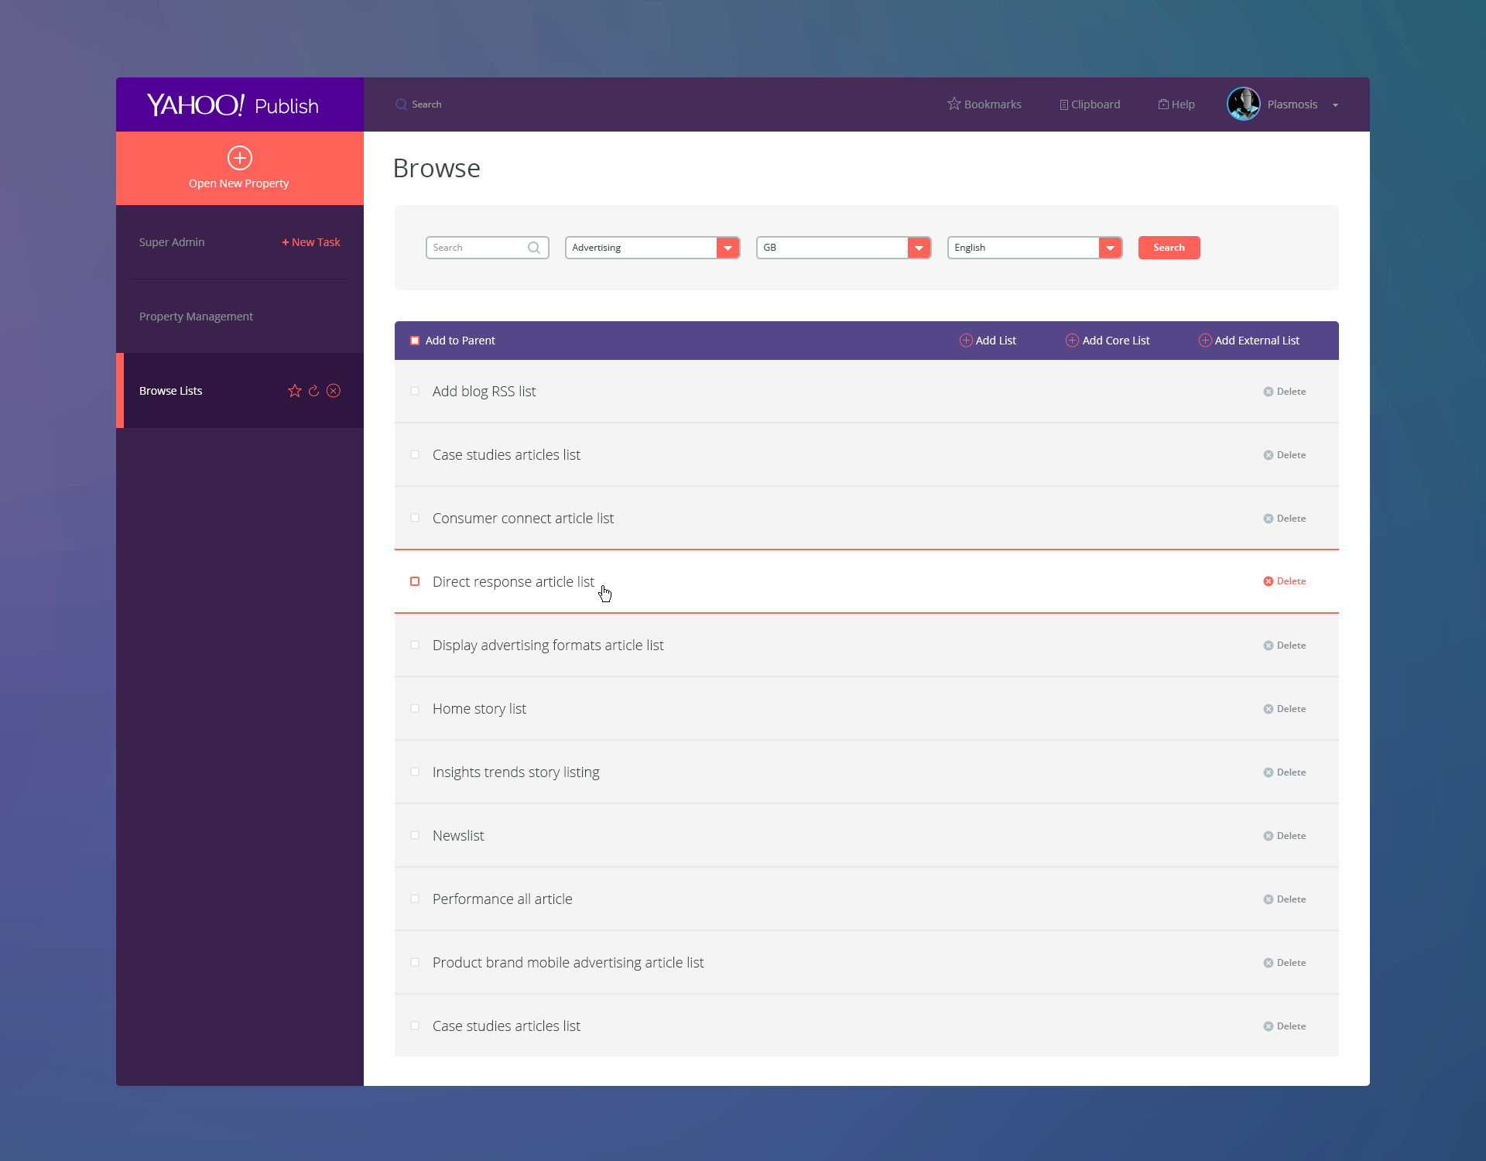This screenshot has width=1486, height=1161.
Task: Expand the Advertising dropdown
Action: (x=728, y=248)
